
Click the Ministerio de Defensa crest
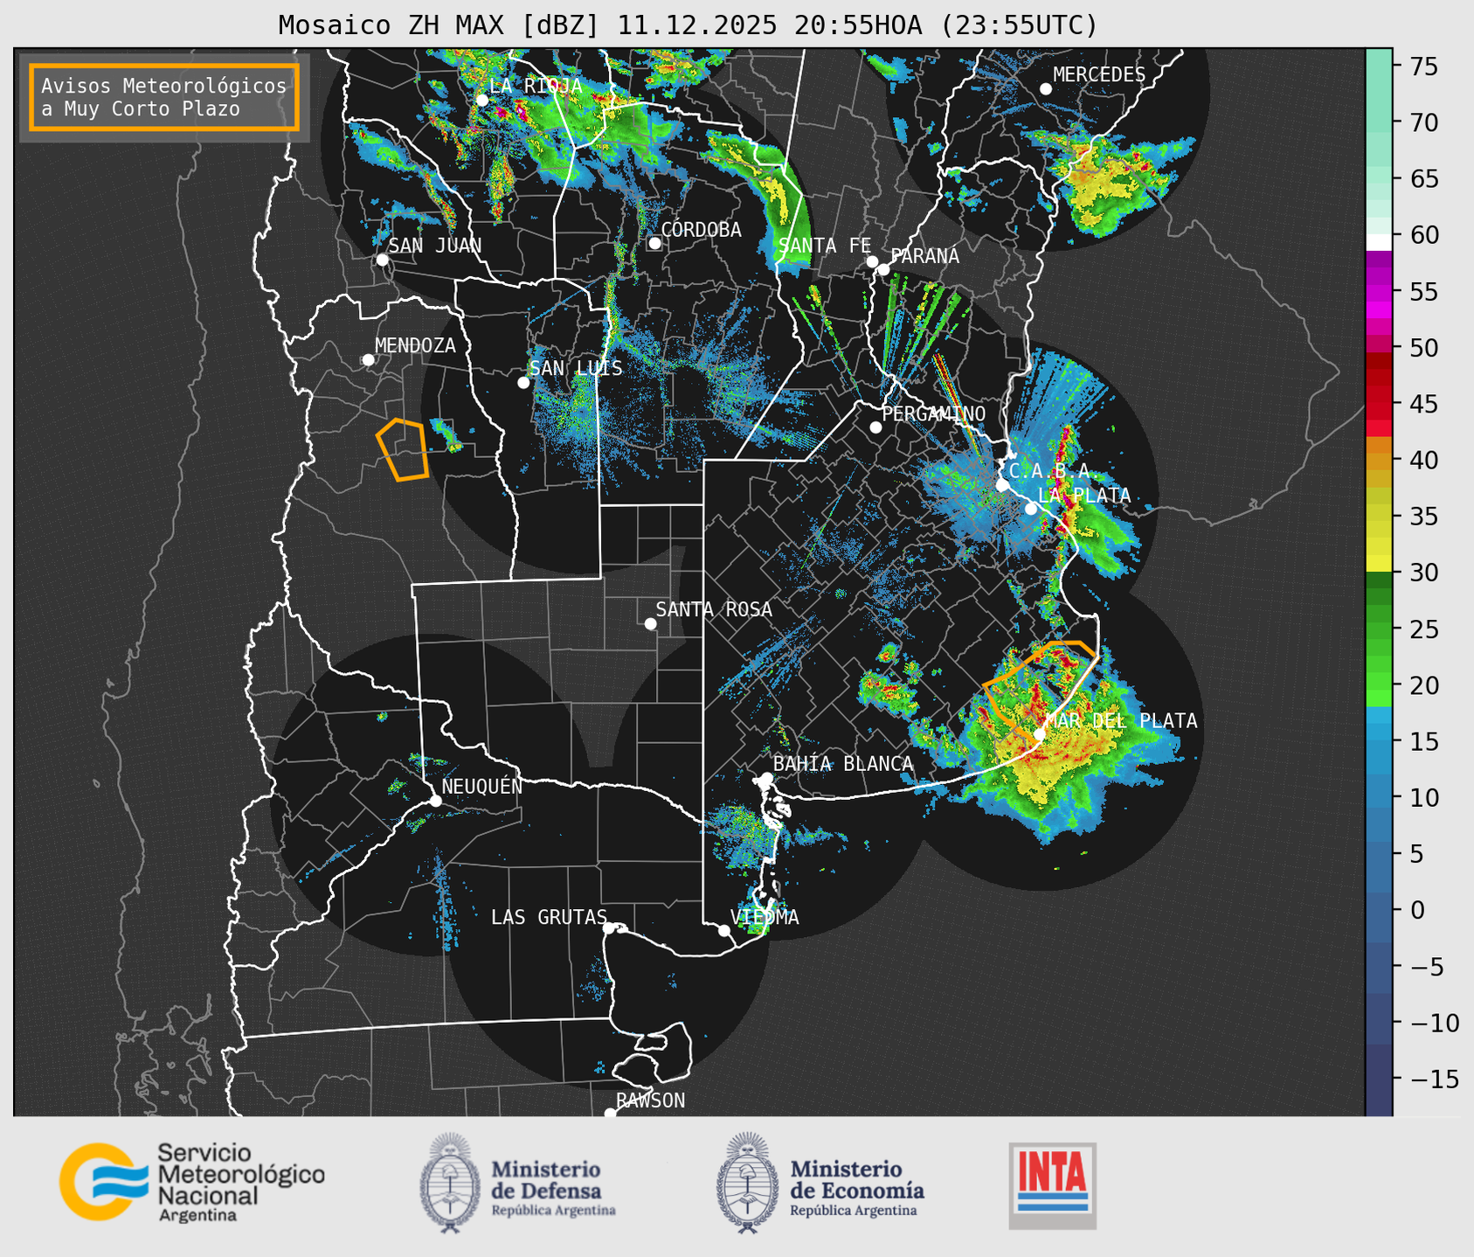click(x=451, y=1183)
